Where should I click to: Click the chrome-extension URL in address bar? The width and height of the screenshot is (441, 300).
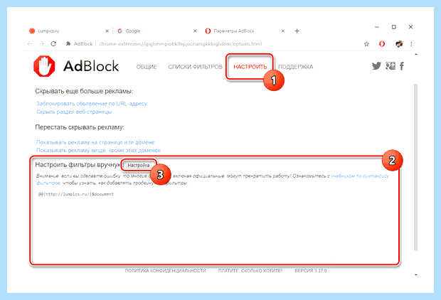pyautogui.click(x=180, y=44)
